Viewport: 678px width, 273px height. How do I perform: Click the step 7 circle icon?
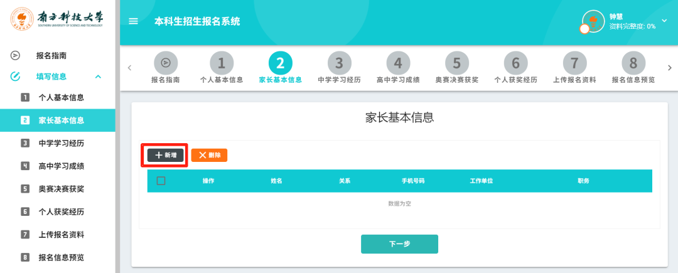pos(574,63)
